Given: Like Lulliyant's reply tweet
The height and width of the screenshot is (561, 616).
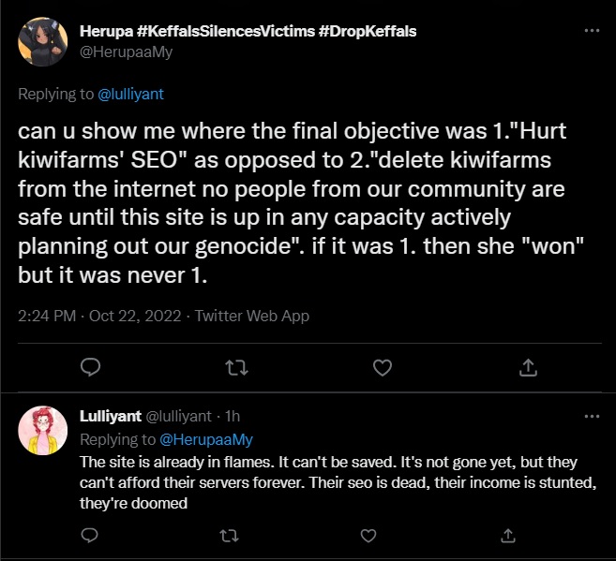Looking at the screenshot, I should point(367,535).
